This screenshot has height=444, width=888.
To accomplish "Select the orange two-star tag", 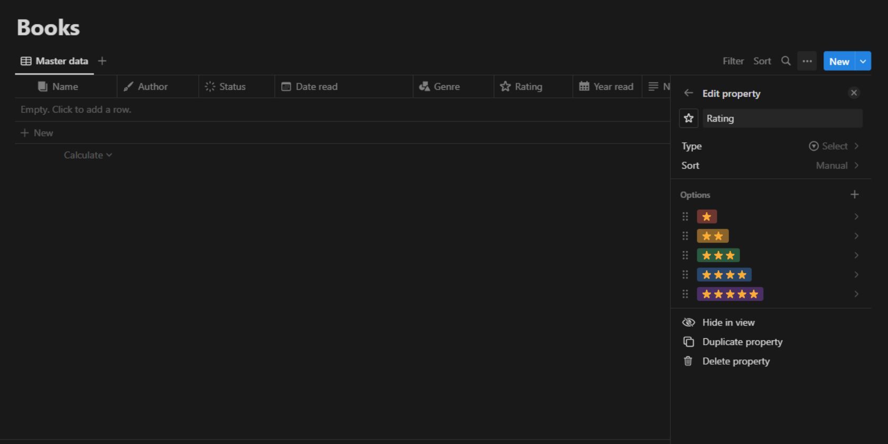I will (713, 236).
